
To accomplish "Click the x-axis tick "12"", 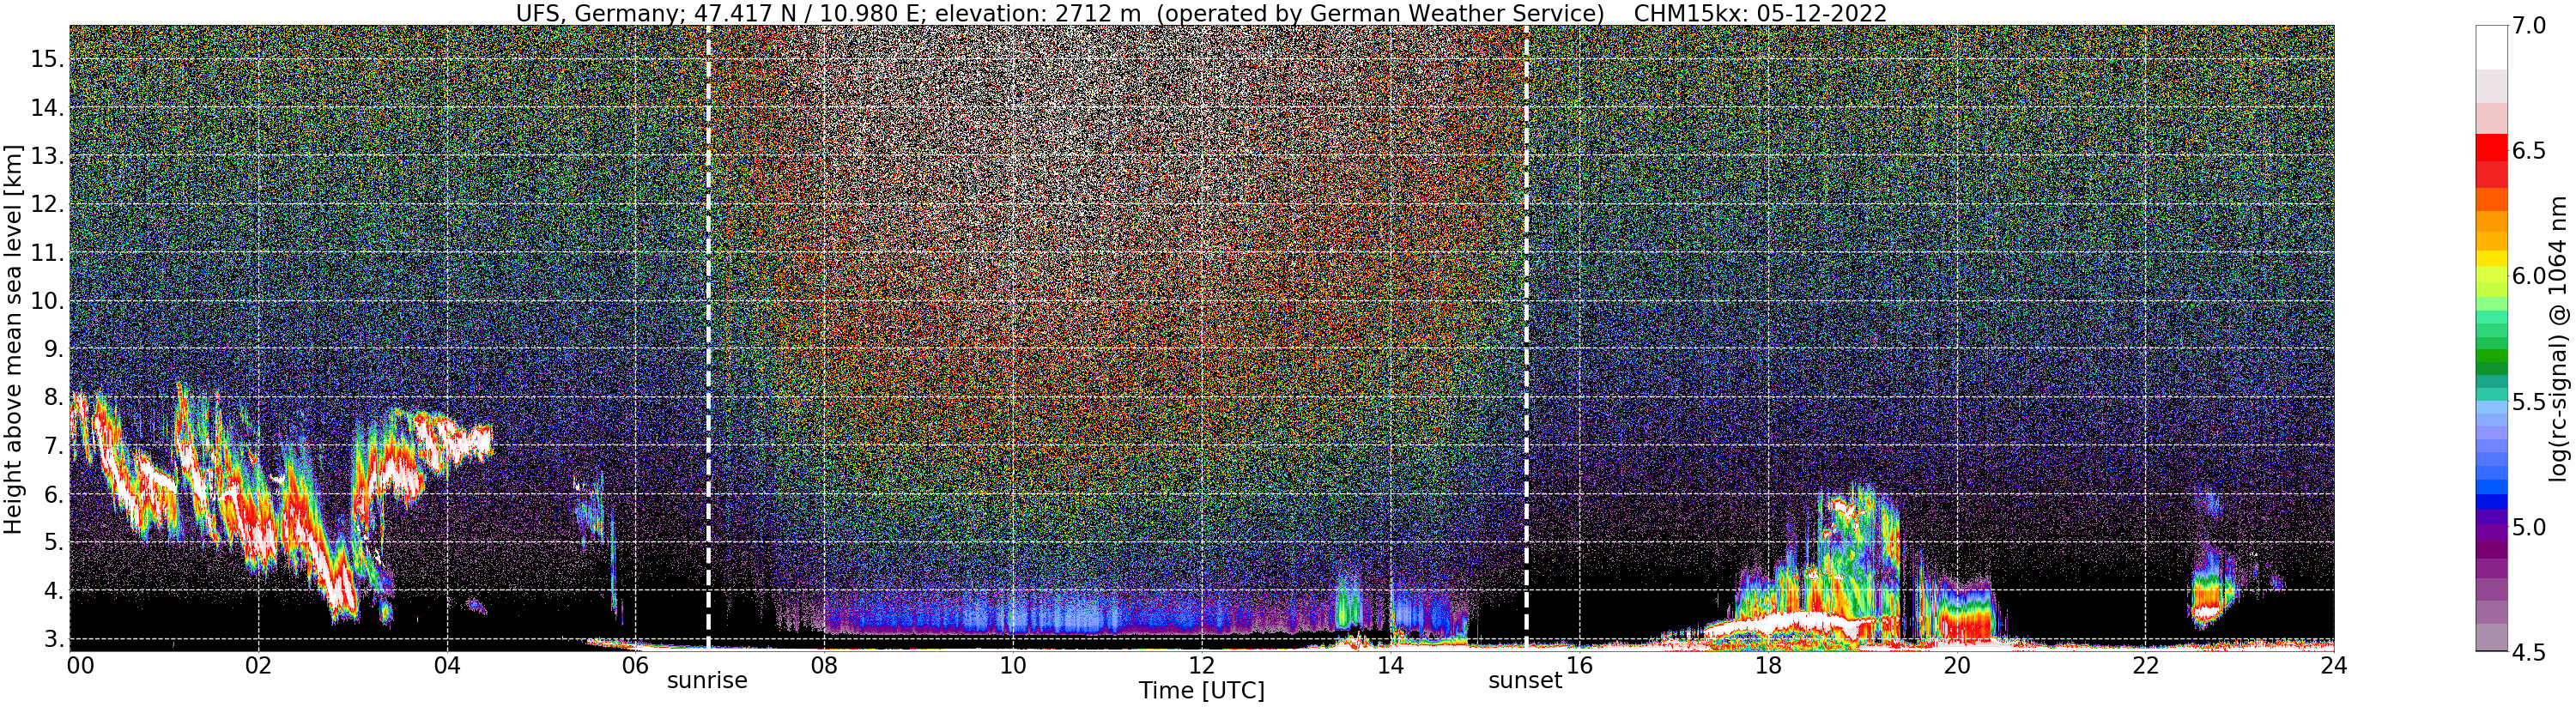I will click(x=1202, y=666).
